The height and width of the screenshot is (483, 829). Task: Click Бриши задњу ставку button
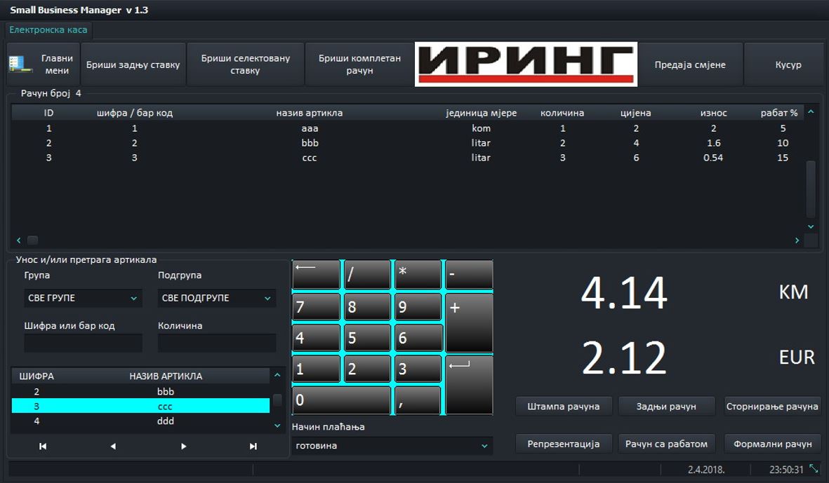[133, 64]
